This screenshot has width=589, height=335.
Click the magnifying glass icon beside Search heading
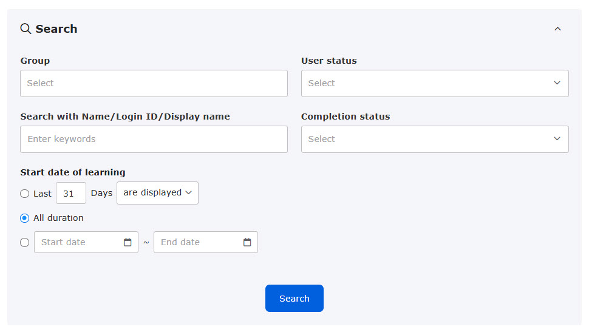click(x=26, y=29)
